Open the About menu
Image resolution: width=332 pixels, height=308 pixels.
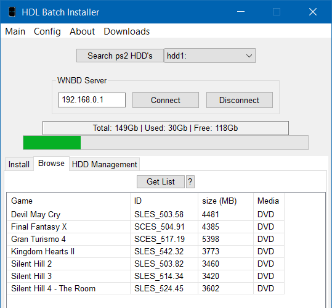coord(82,31)
